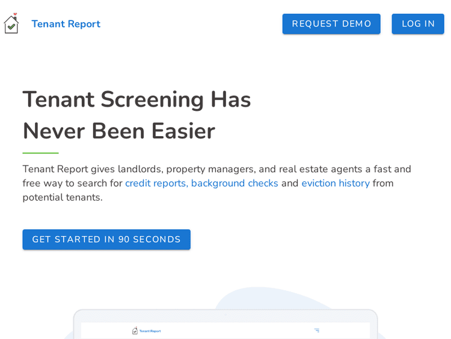The image size is (451, 339).
Task: Open the Tenant Report home link
Action: tap(66, 24)
